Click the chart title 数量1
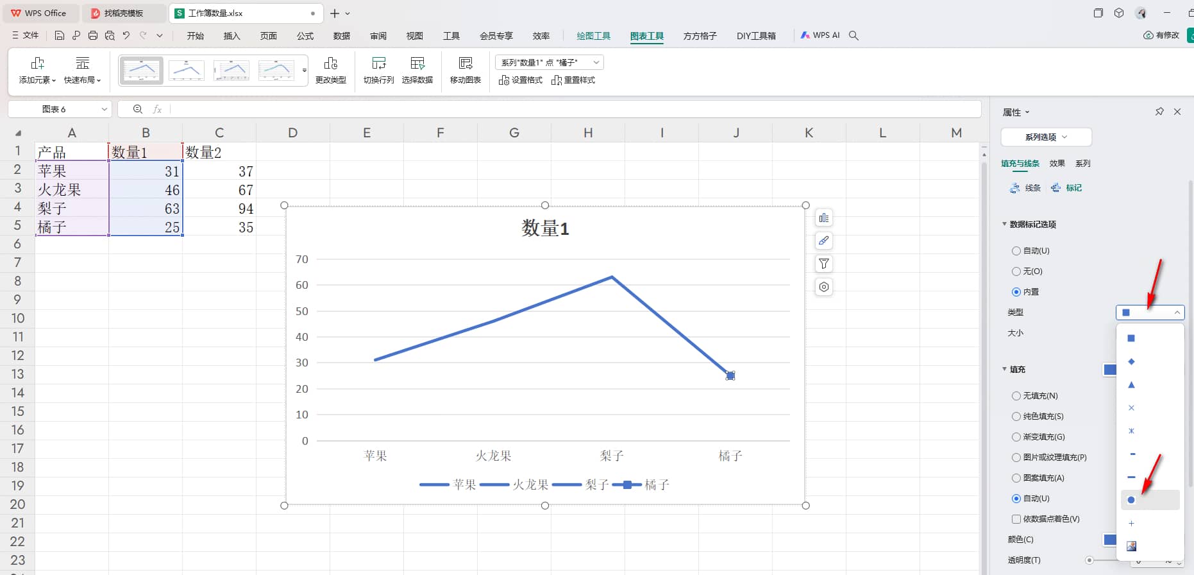Screen dimensions: 1194x575 [x=545, y=228]
